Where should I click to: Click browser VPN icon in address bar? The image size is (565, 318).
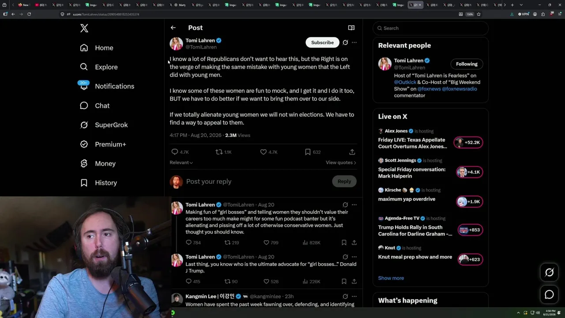(524, 14)
